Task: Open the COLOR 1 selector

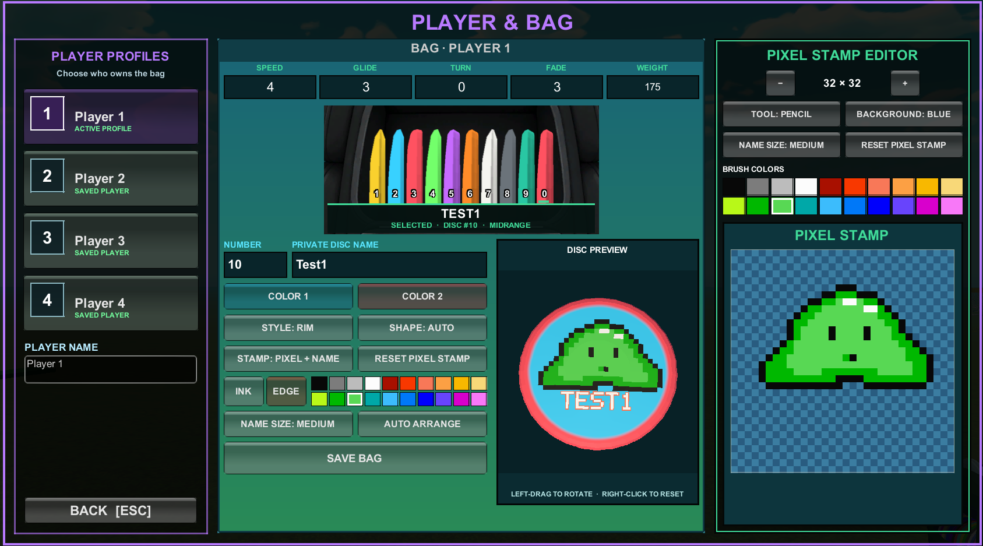Action: [288, 297]
